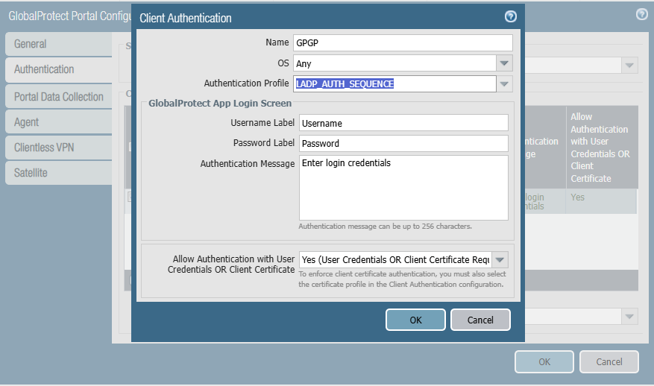Click the Authentication Profile field LADP_AUTH_SEQUENCE

[394, 83]
